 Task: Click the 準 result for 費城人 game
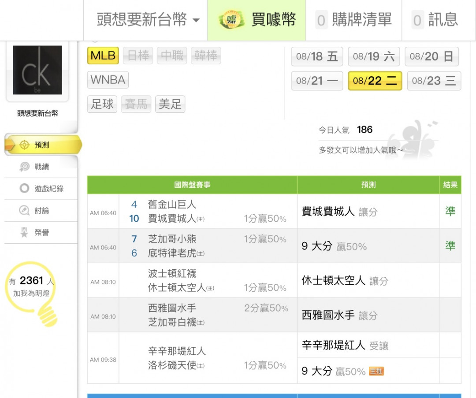tap(450, 211)
